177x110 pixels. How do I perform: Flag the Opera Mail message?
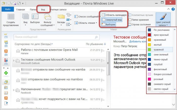[103, 51]
